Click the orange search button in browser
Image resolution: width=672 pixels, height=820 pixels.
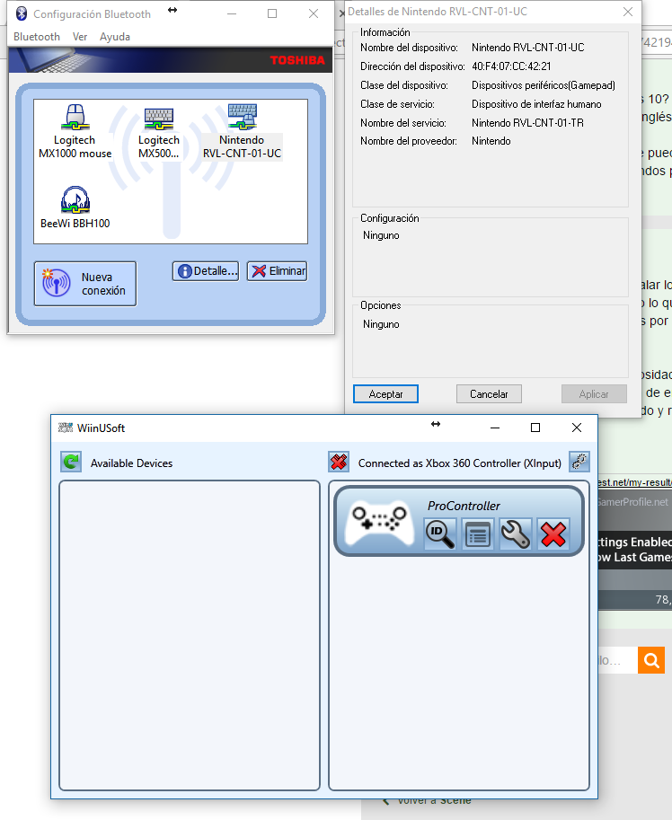[651, 660]
